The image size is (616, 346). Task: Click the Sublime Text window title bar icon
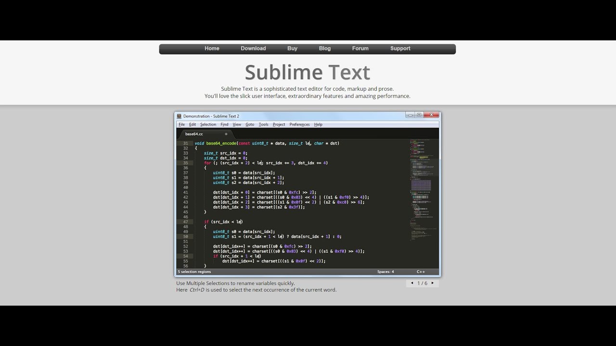point(179,116)
